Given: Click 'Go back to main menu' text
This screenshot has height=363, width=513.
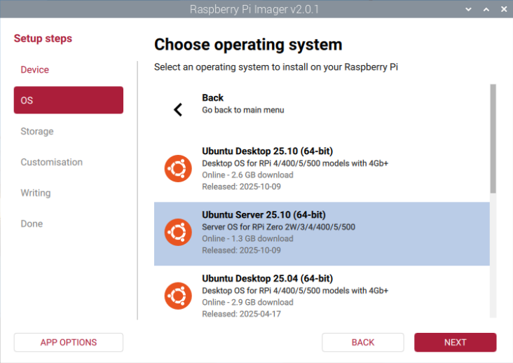Looking at the screenshot, I should coord(242,110).
